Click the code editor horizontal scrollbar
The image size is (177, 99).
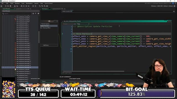(93, 71)
